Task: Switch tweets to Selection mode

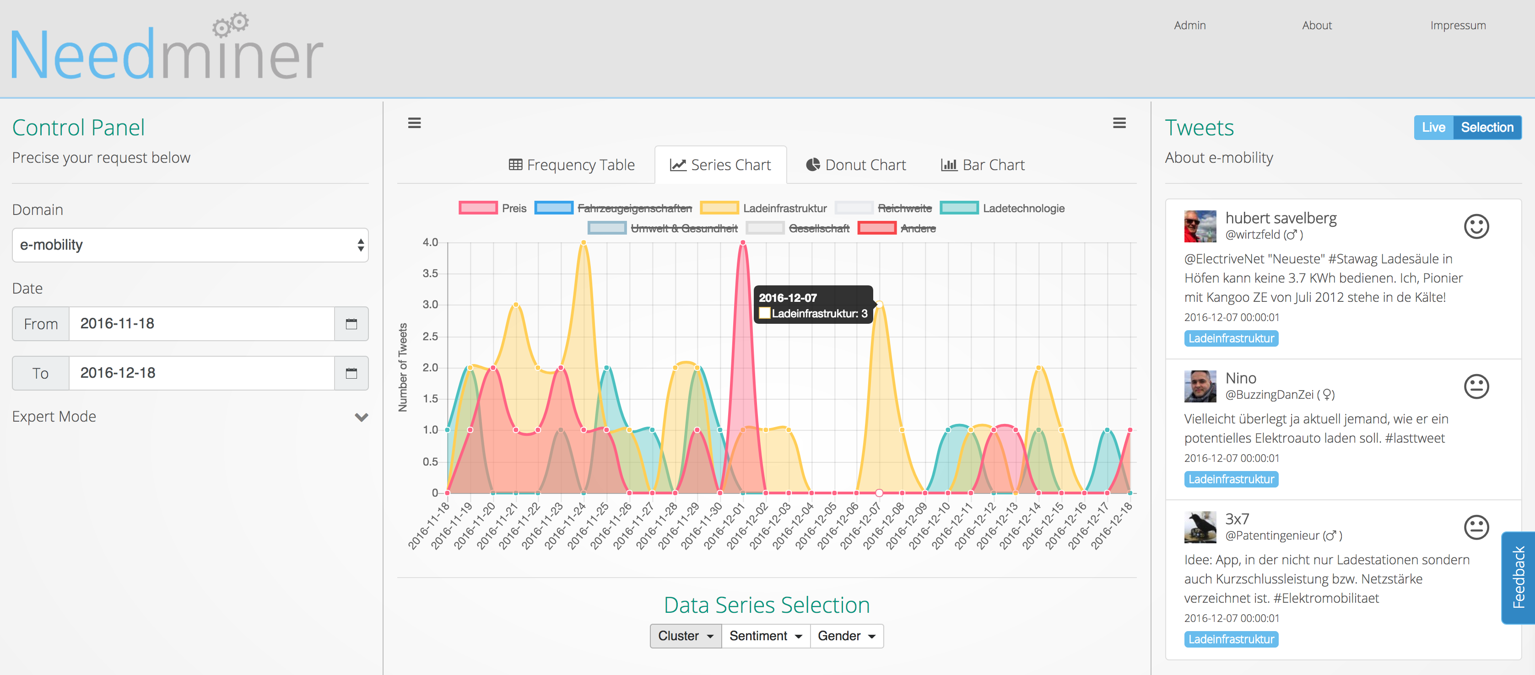Action: point(1487,128)
